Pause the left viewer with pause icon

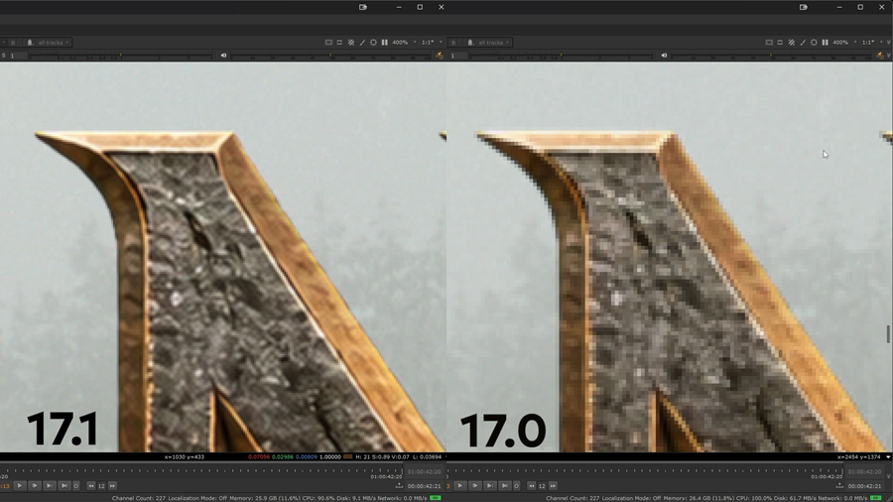[384, 42]
